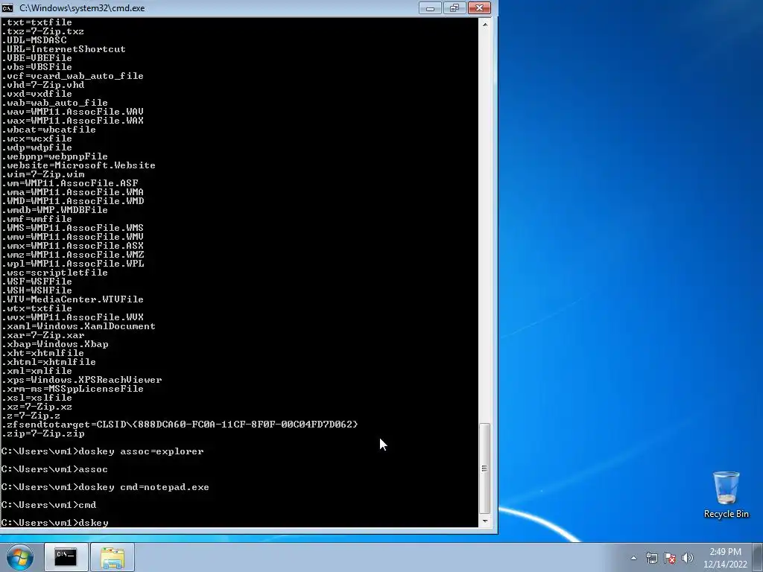Click the prompt line with dskey
The width and height of the screenshot is (763, 572).
[55, 523]
